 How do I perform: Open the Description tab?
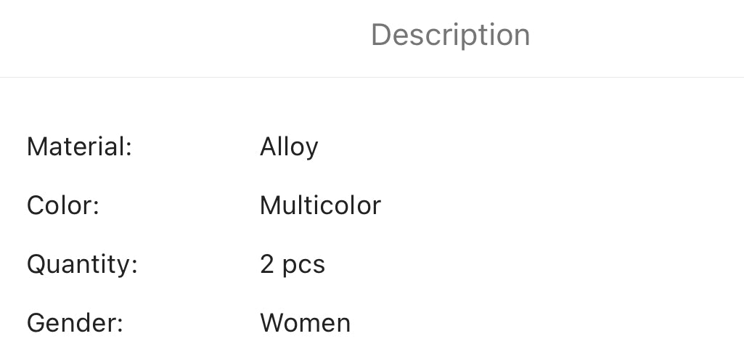tap(450, 35)
